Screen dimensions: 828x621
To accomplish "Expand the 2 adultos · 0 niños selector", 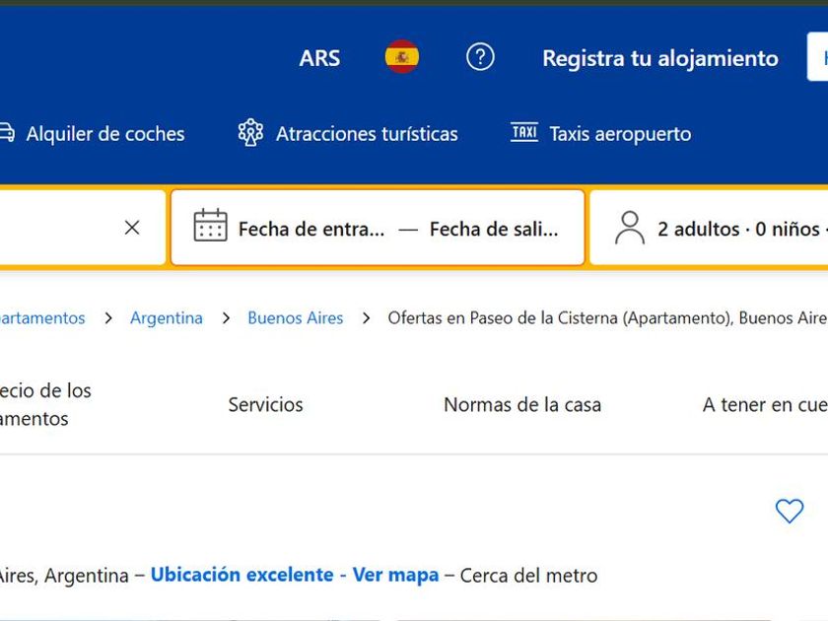I will [737, 229].
